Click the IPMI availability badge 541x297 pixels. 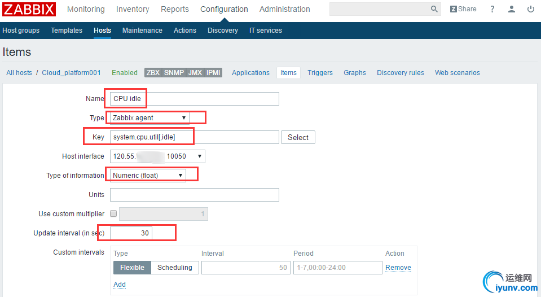tap(213, 72)
